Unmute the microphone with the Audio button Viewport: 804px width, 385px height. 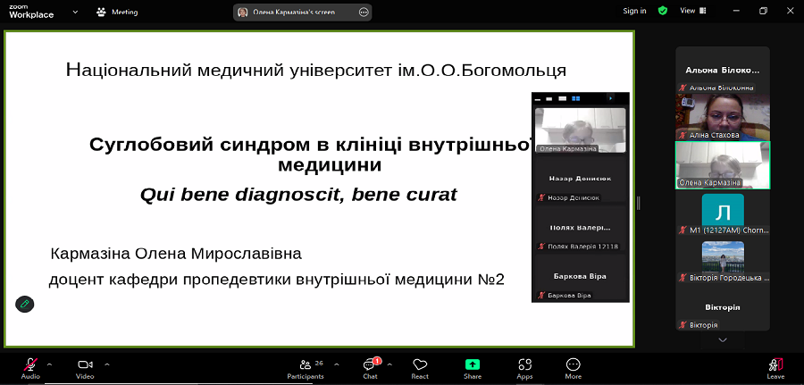point(29,365)
